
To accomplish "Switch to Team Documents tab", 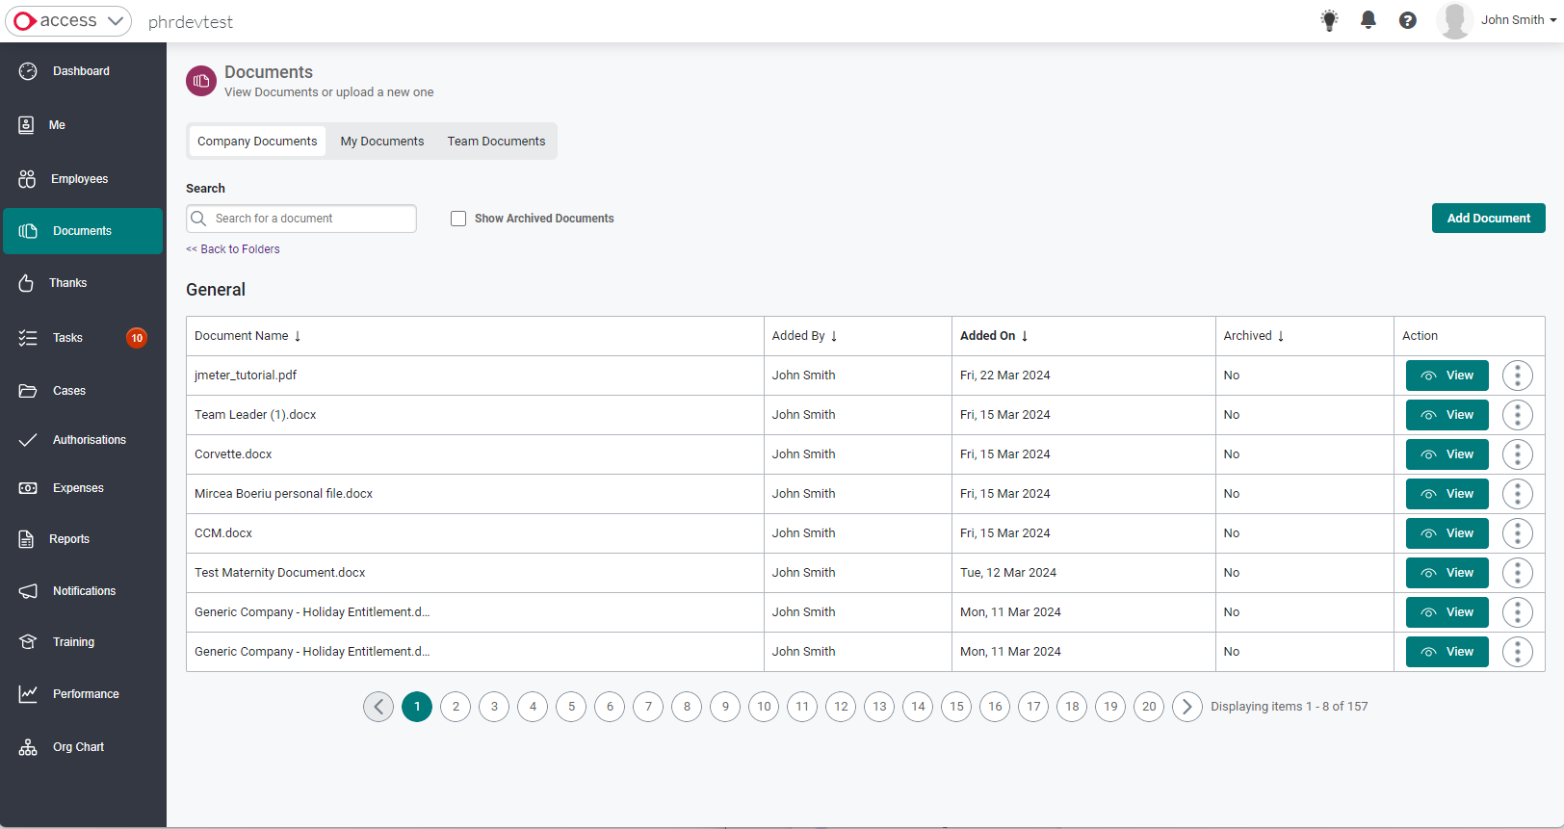I will 496,142.
